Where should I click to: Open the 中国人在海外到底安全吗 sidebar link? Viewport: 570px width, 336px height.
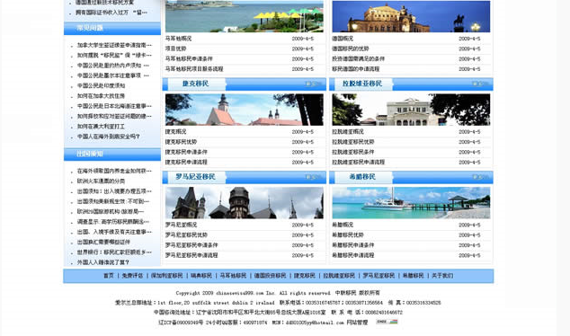(108, 137)
